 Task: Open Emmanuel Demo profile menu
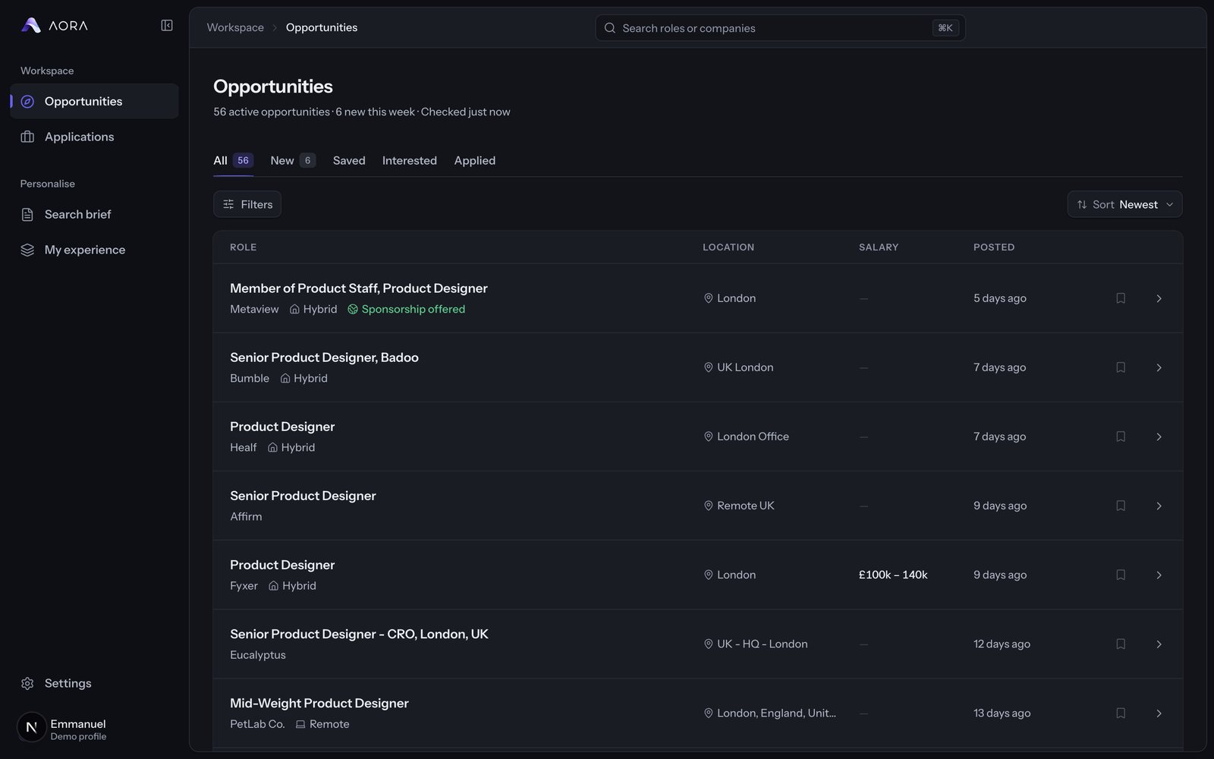95,727
